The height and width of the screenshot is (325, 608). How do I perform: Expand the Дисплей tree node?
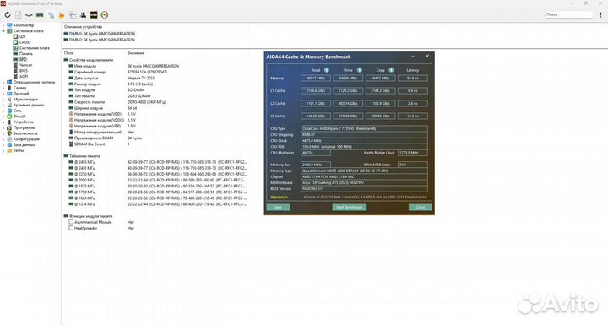(3, 94)
